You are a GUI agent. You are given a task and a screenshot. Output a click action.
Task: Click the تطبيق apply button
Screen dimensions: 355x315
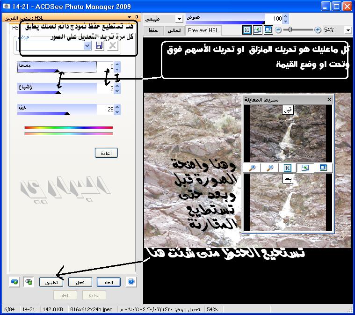coord(51,282)
